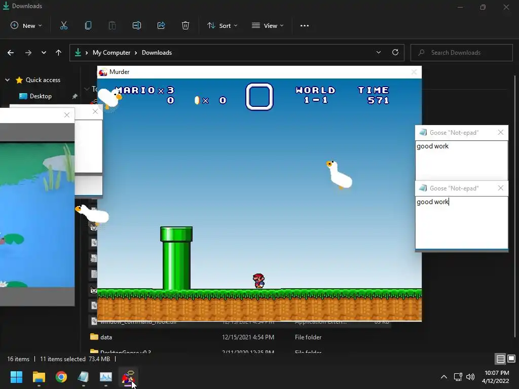Click Mario character in the Murder window
The width and height of the screenshot is (519, 389).
259,281
